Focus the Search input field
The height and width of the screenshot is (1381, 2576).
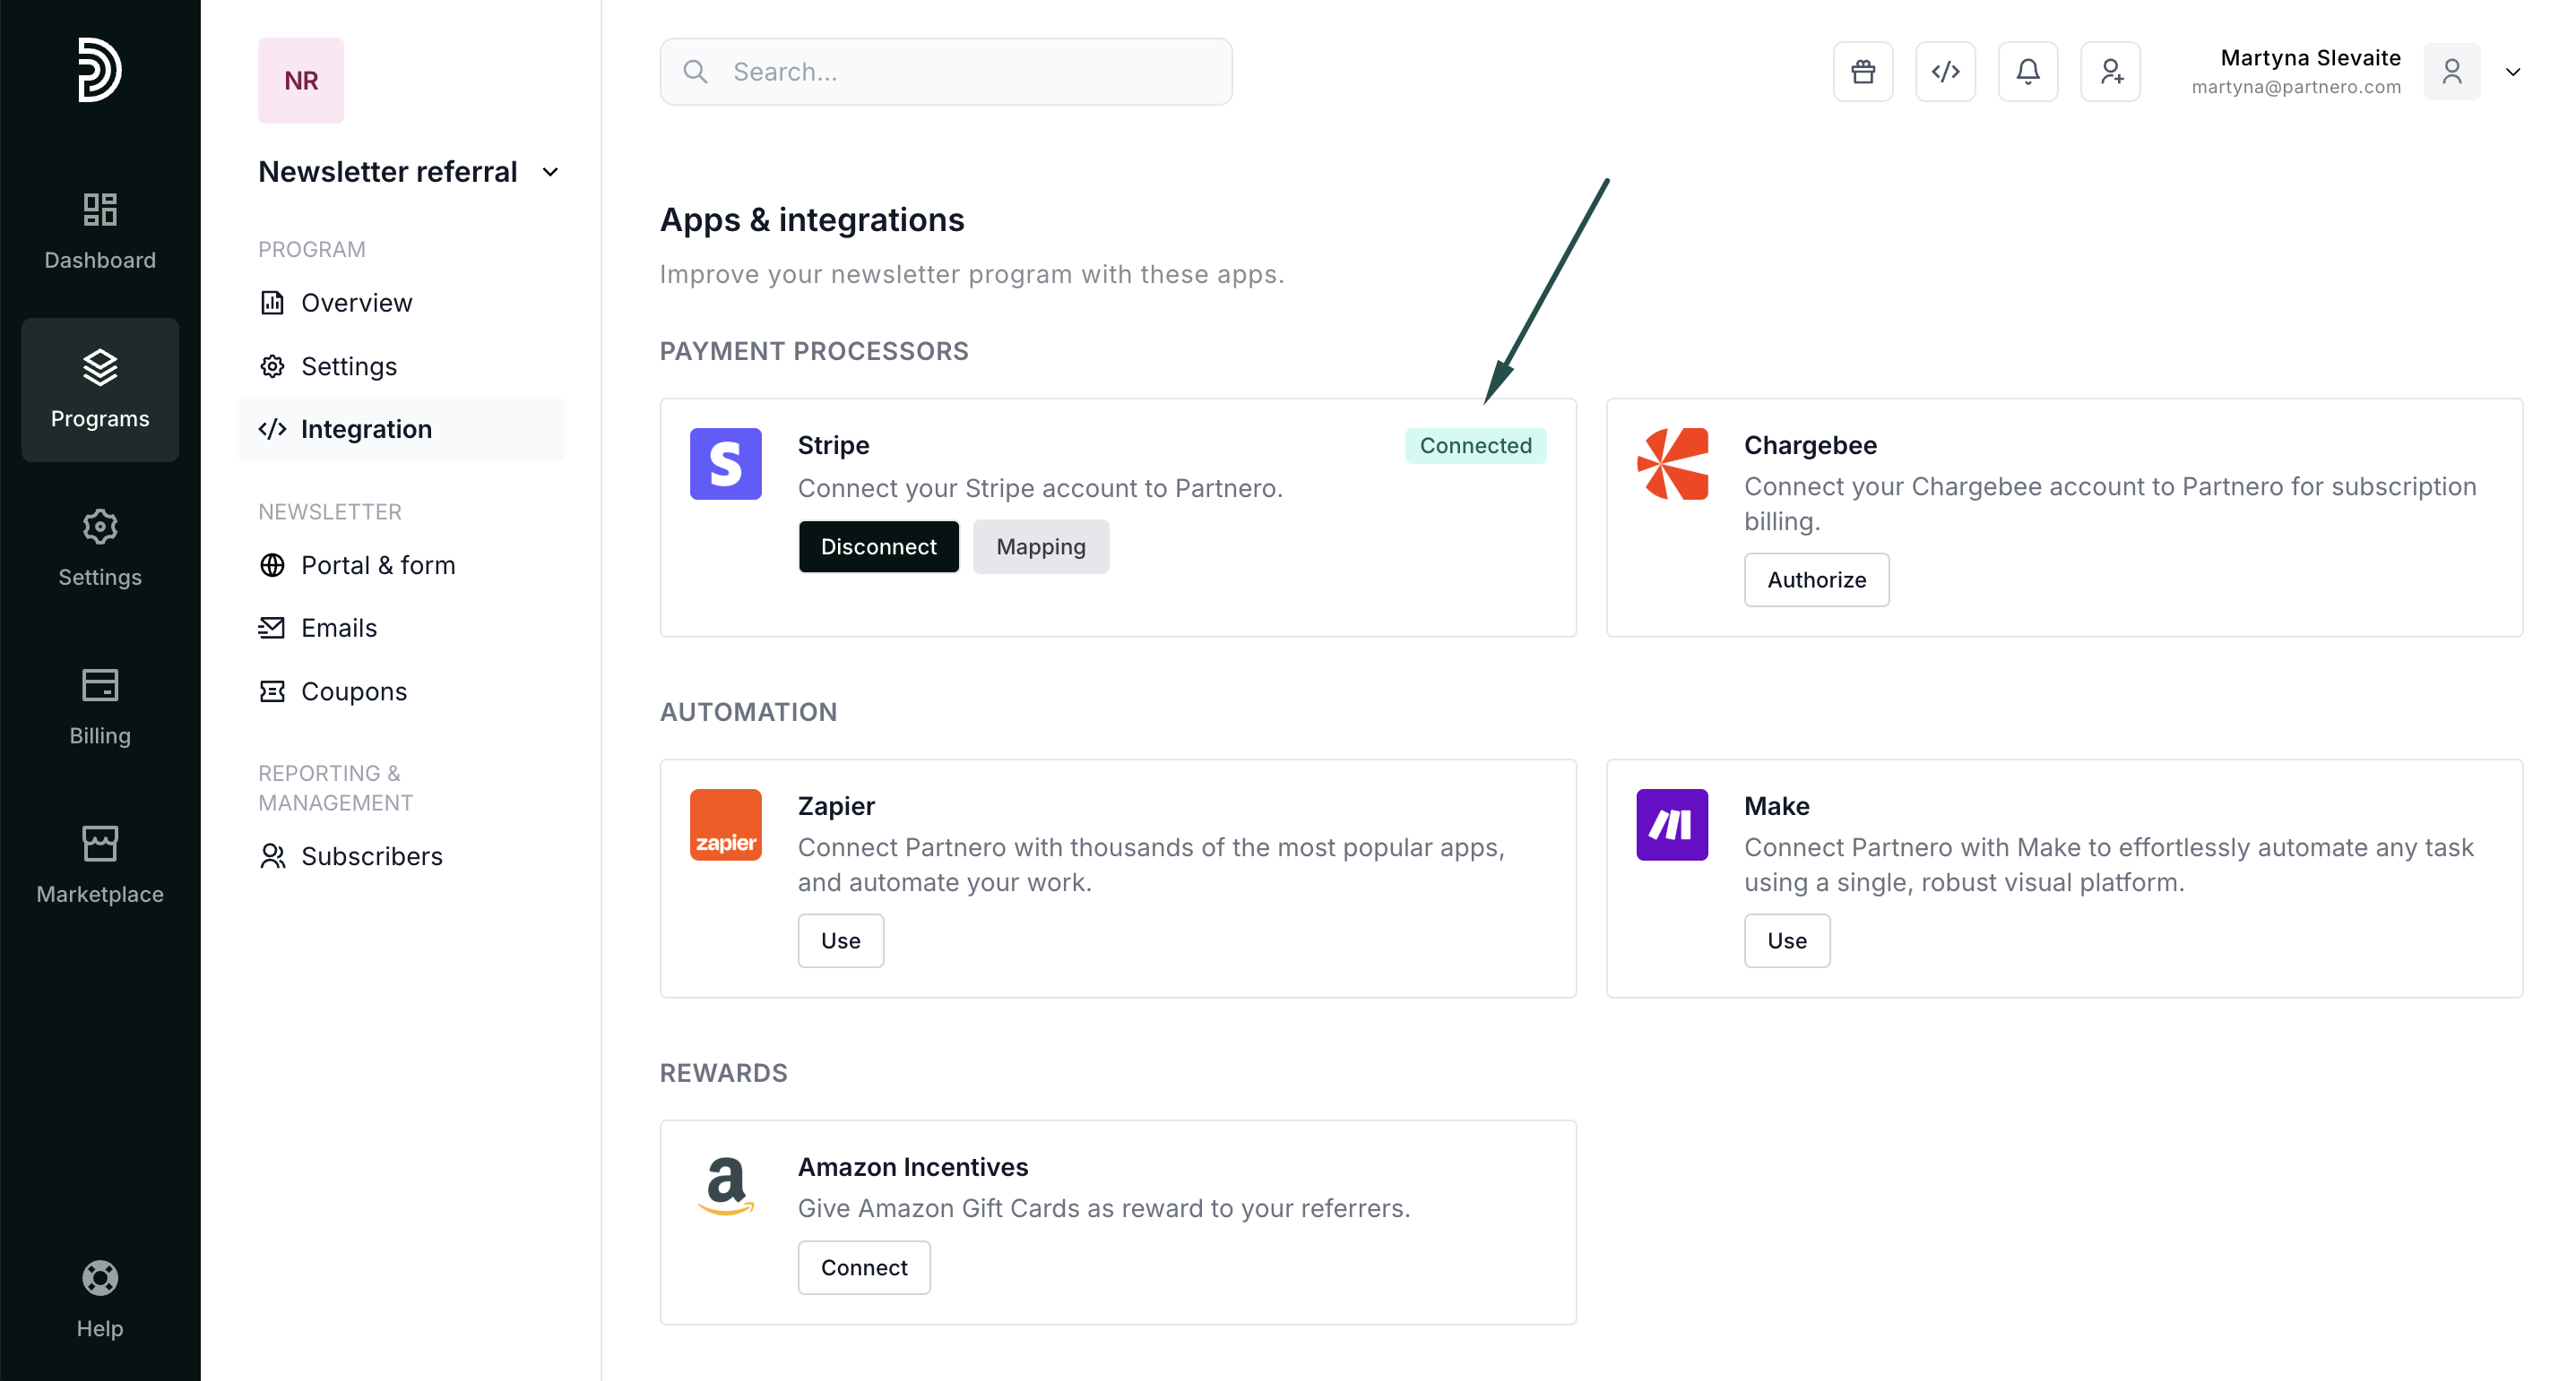point(945,72)
